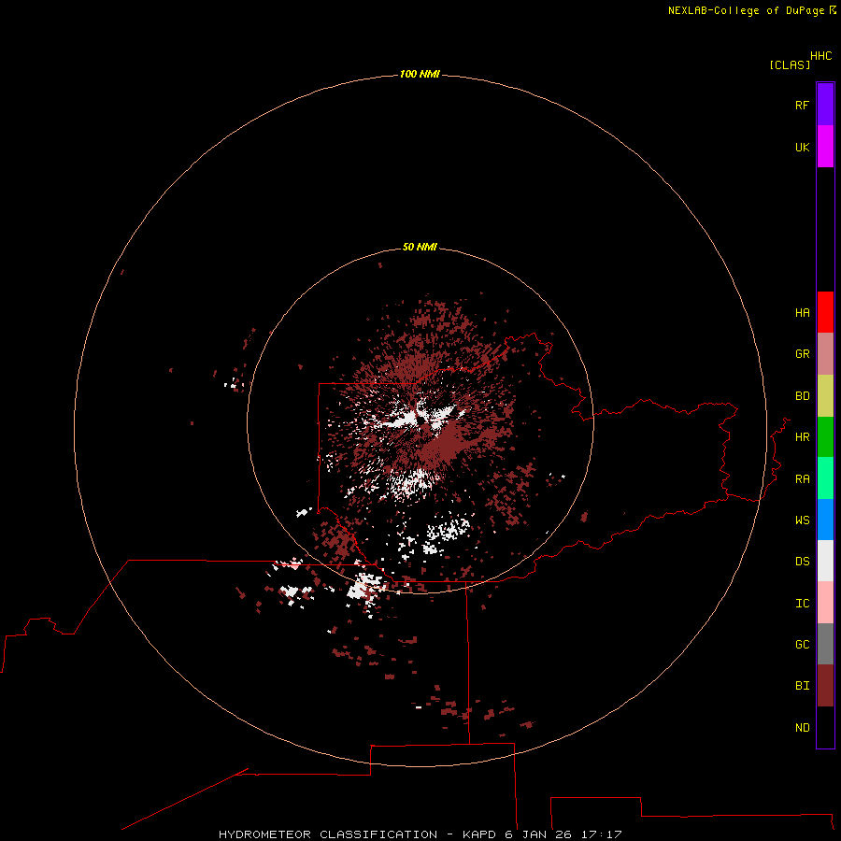The height and width of the screenshot is (841, 841).
Task: Click the [CLAS] legend header
Action: [x=790, y=64]
